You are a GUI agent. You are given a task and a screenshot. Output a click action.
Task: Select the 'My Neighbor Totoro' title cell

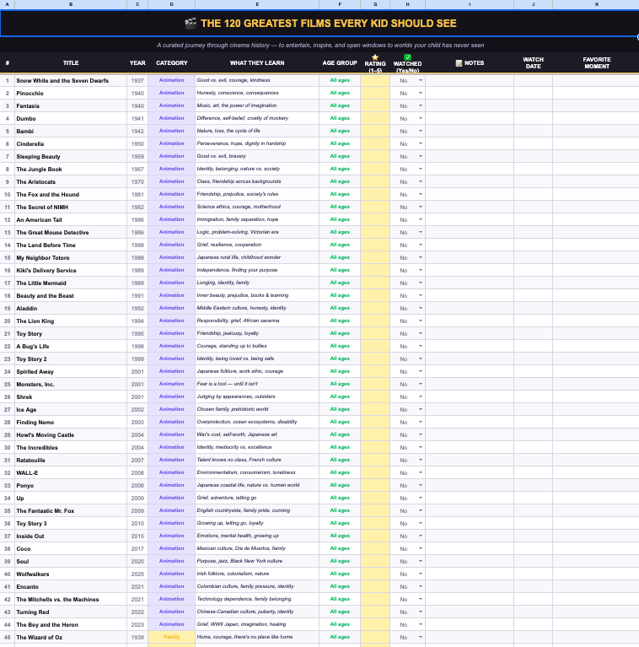(71, 257)
